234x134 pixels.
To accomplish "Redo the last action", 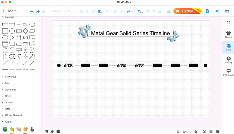I will tap(38, 11).
